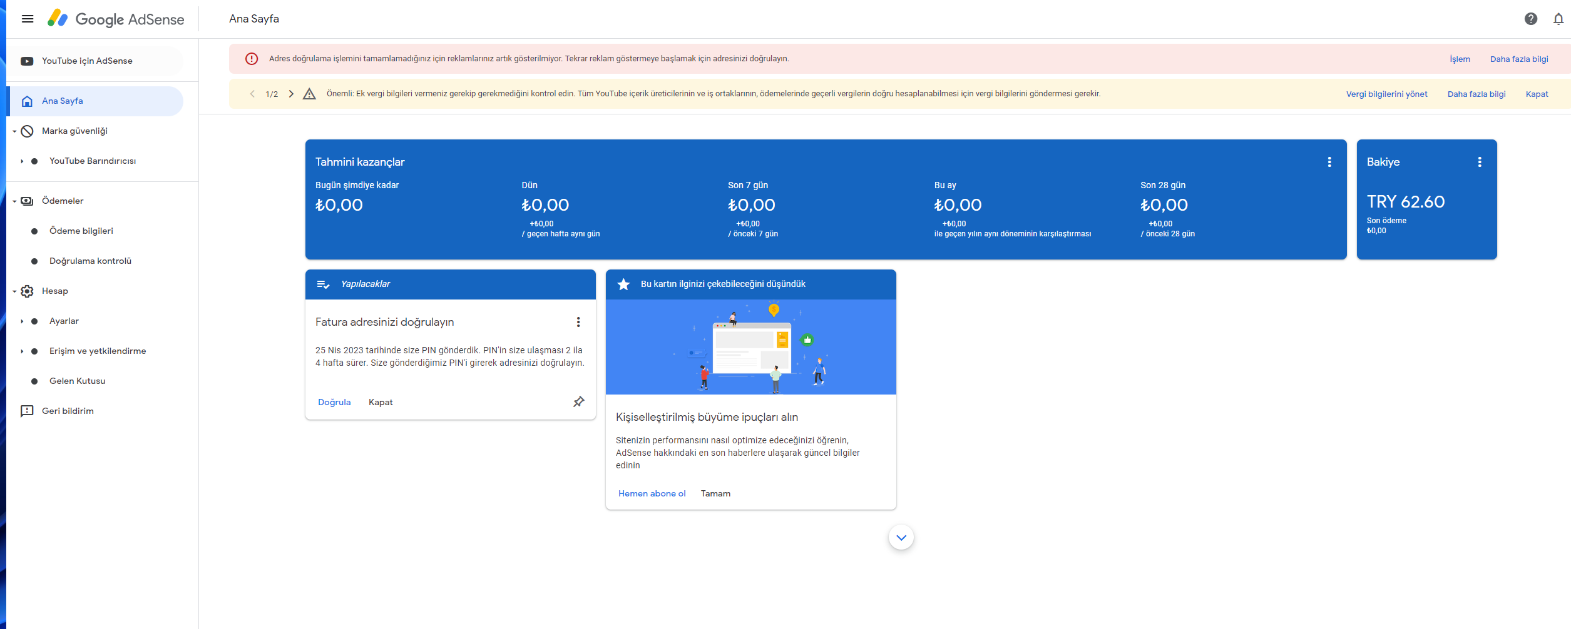Click the Doğrula button
Screen dimensions: 1571x629
pyautogui.click(x=334, y=403)
